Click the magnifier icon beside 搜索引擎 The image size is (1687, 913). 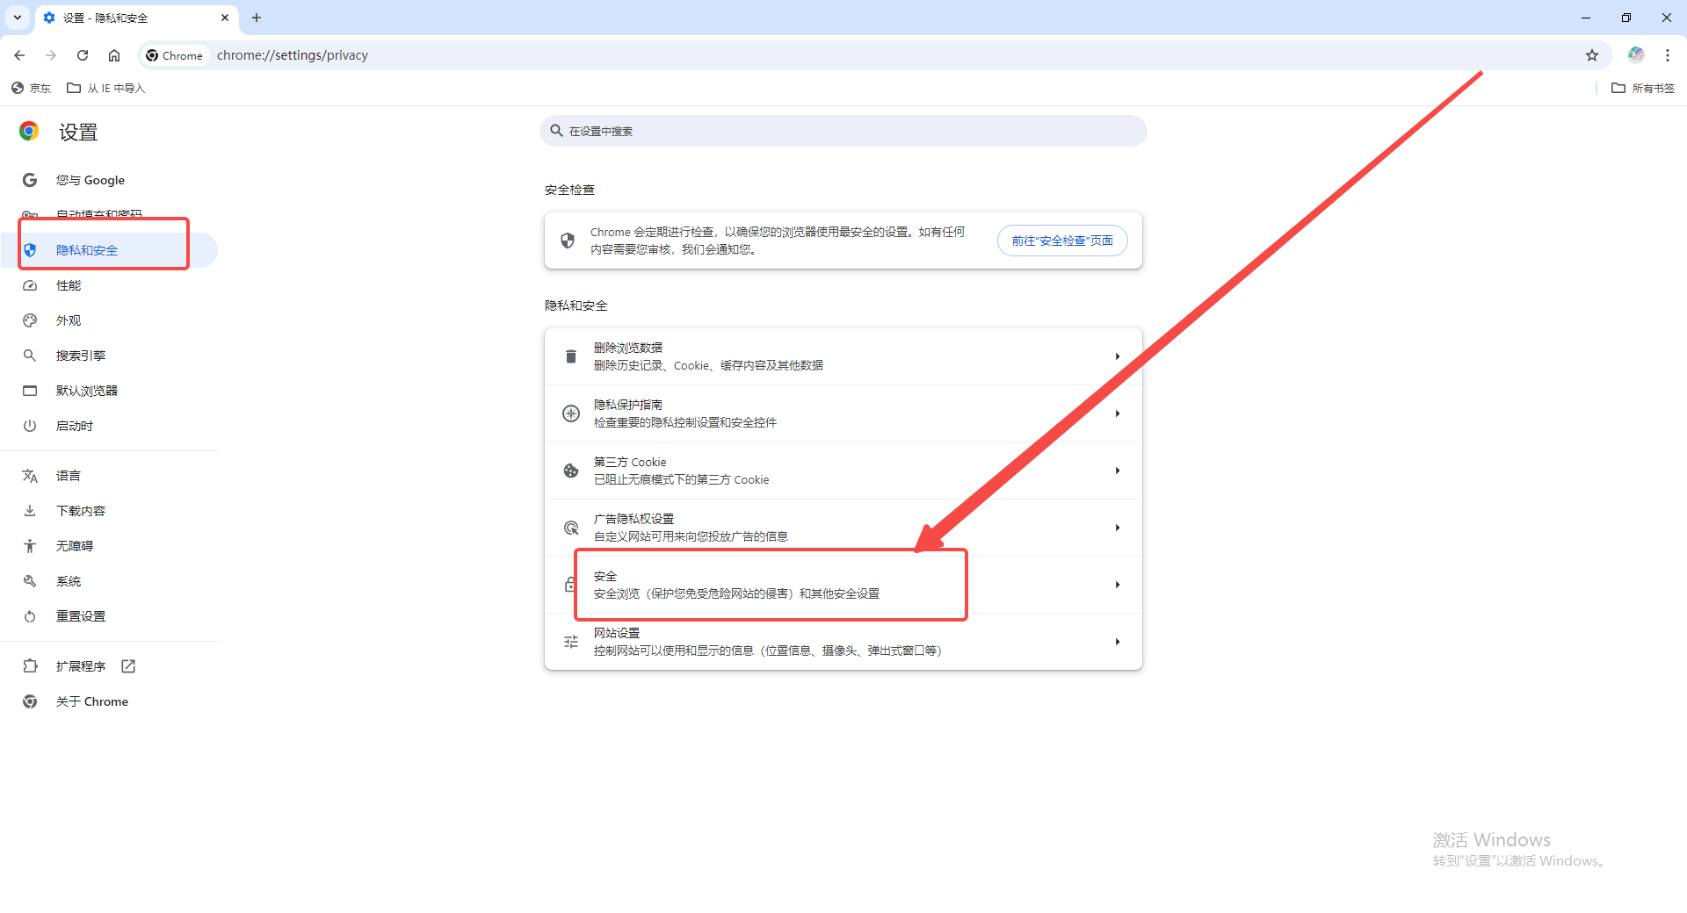pos(30,356)
